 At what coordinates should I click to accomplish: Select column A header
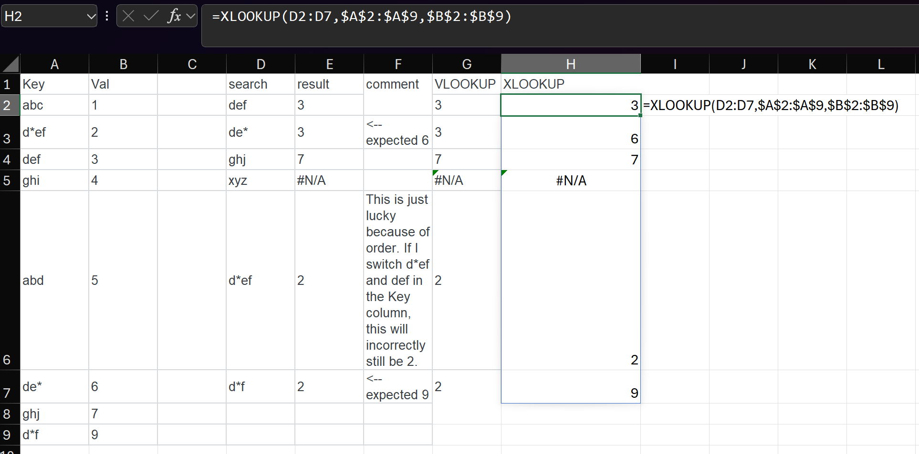click(x=54, y=64)
